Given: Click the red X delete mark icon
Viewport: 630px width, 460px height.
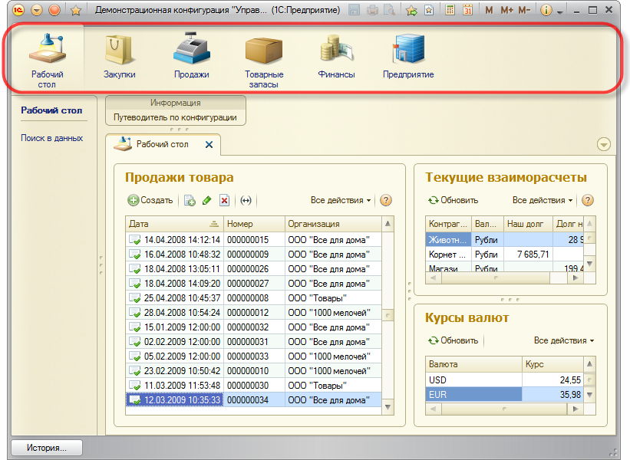Looking at the screenshot, I should tap(224, 200).
